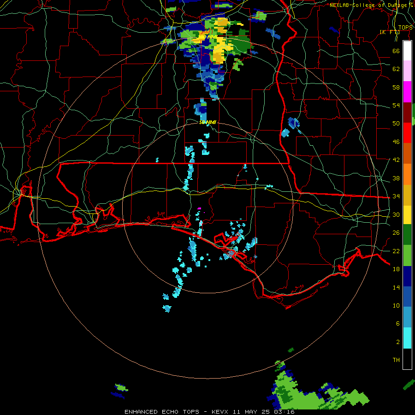This screenshot has height=415, width=415.
Task: Pick the yellow swatch in the color scale
Action: coord(407,215)
